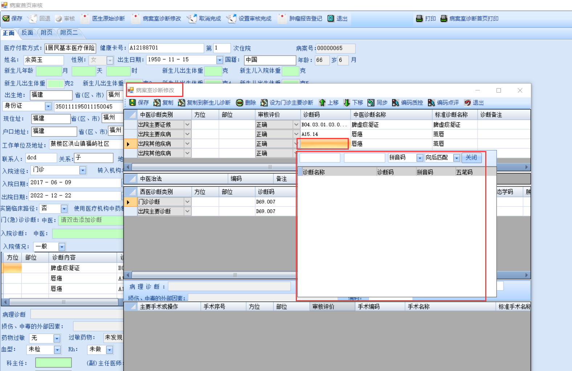Expand the 身份证 ID type dropdown
This screenshot has height=371, width=572.
click(x=48, y=106)
